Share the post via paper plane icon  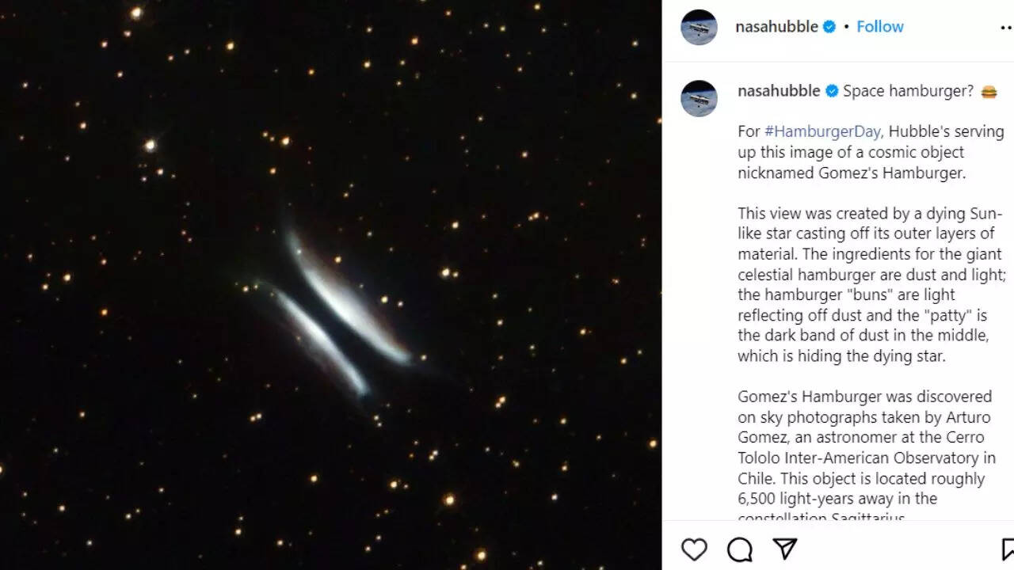tap(784, 549)
